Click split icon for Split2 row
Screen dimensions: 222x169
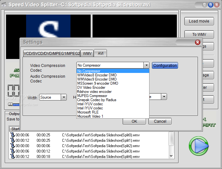pos(12,146)
